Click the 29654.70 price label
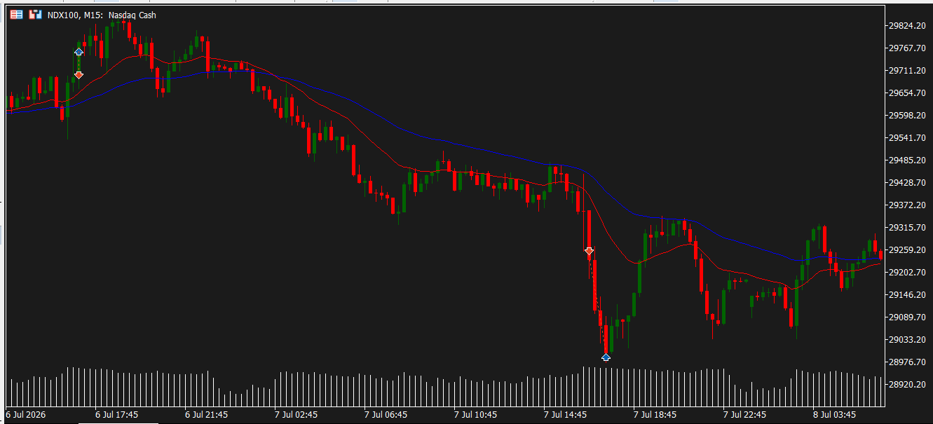Screen dimensions: 933x424 coord(907,93)
